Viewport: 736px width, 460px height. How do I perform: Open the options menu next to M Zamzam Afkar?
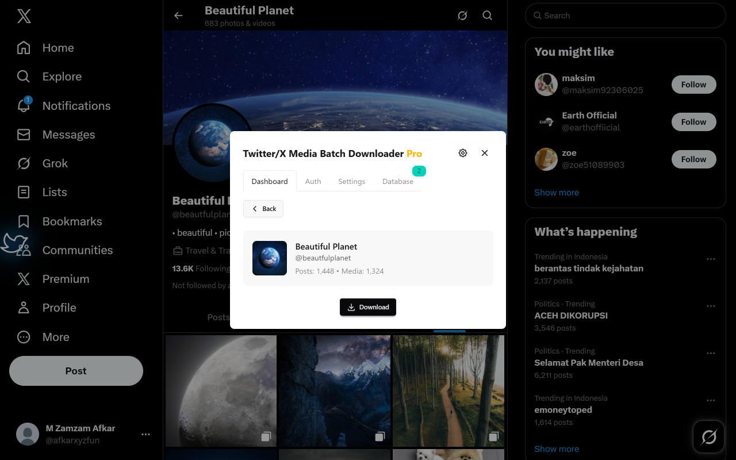[145, 434]
